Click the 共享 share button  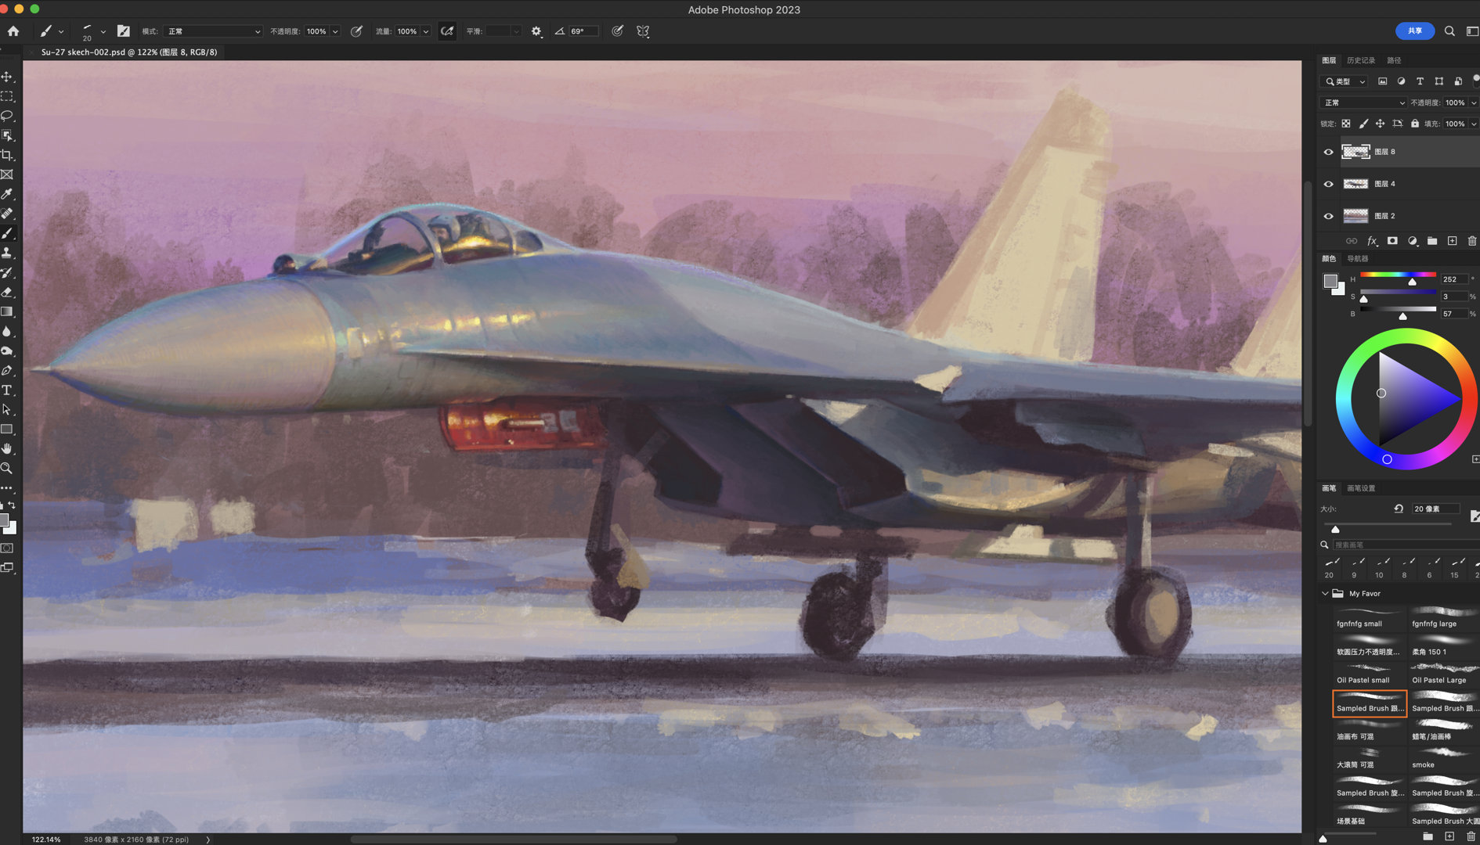point(1415,31)
